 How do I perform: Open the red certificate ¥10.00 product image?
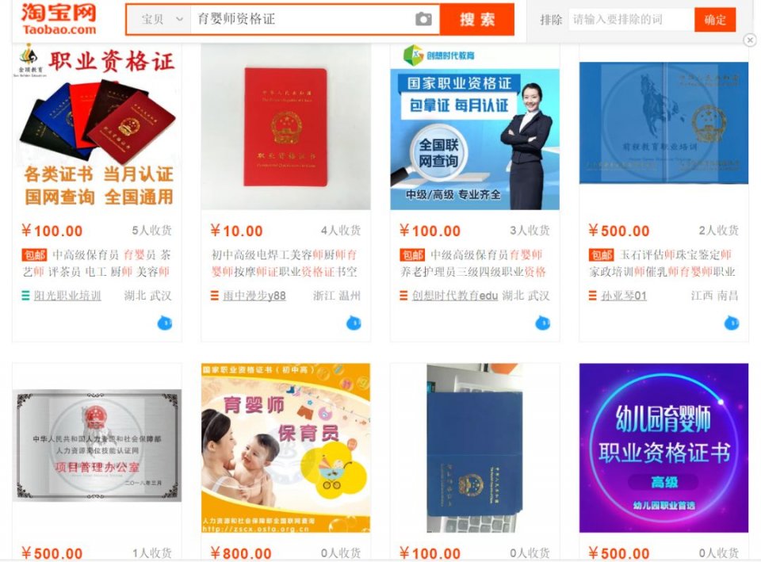click(x=286, y=127)
